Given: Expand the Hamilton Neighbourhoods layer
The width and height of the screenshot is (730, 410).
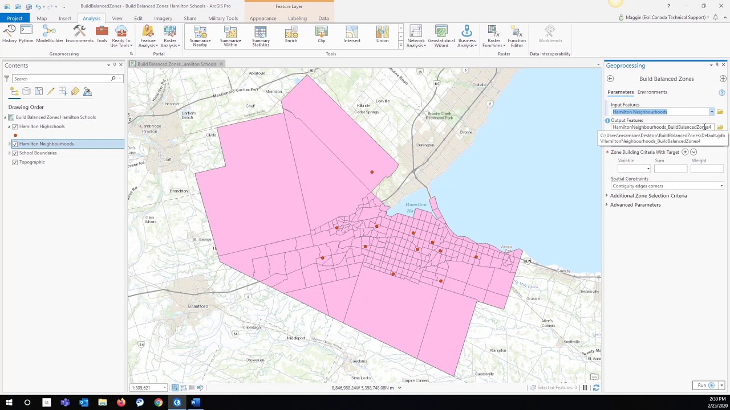Looking at the screenshot, I should pos(9,144).
